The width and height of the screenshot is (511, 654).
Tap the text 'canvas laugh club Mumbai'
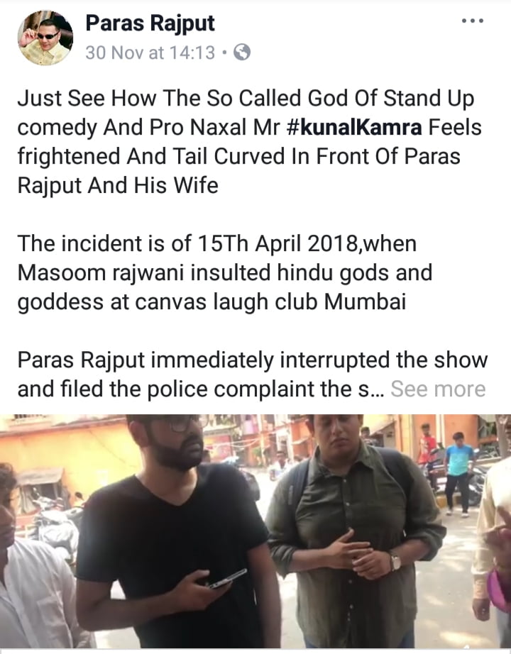tap(270, 301)
